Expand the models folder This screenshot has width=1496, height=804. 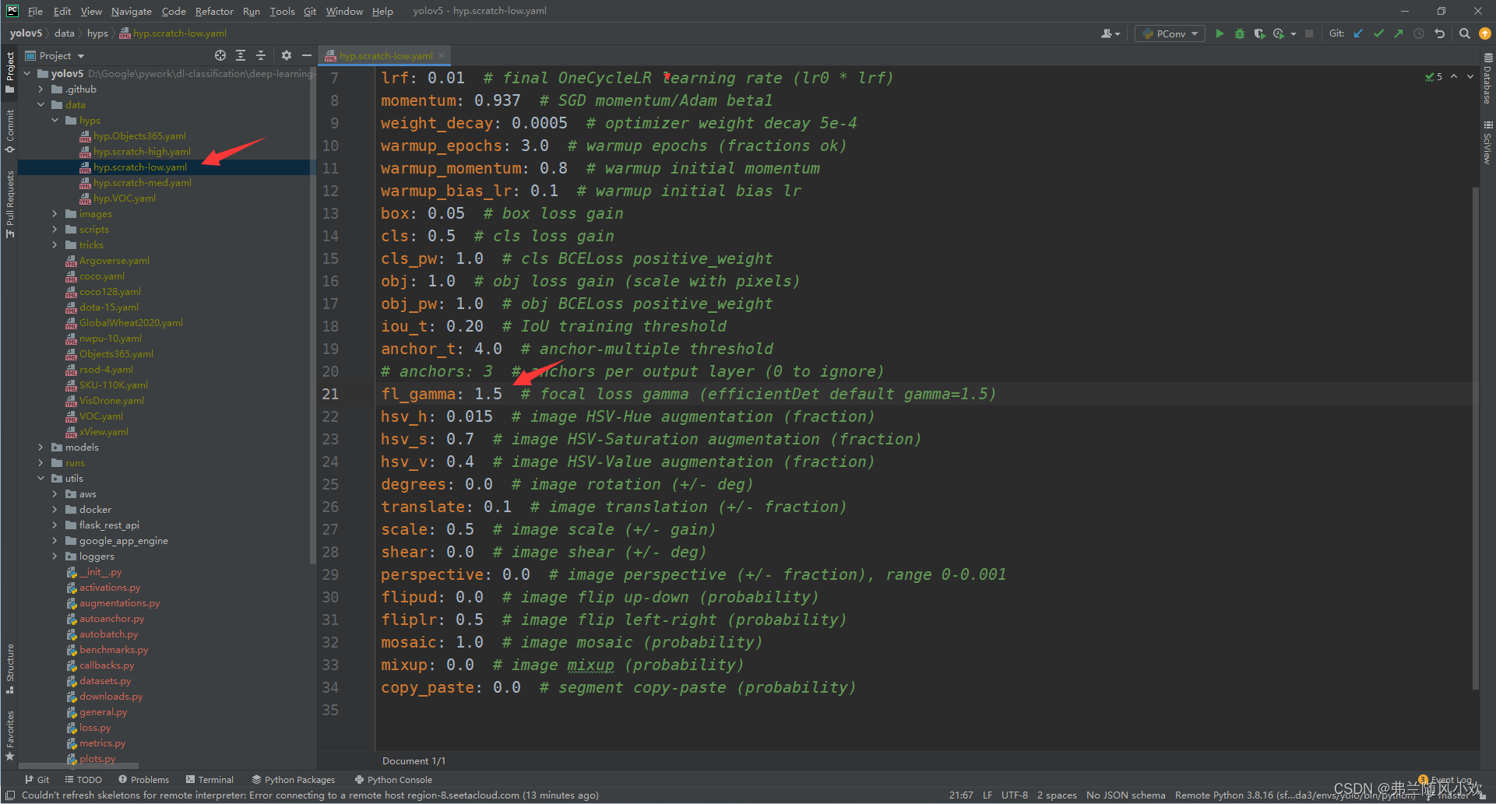(x=41, y=448)
